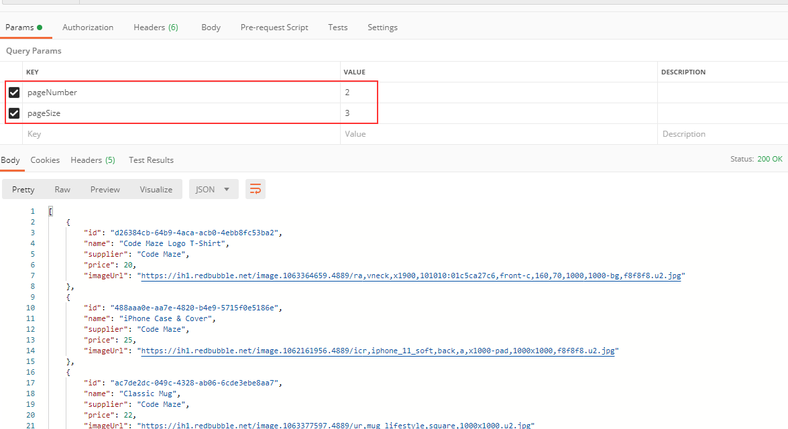Show response Cookies tab
The width and height of the screenshot is (788, 429).
tap(45, 160)
